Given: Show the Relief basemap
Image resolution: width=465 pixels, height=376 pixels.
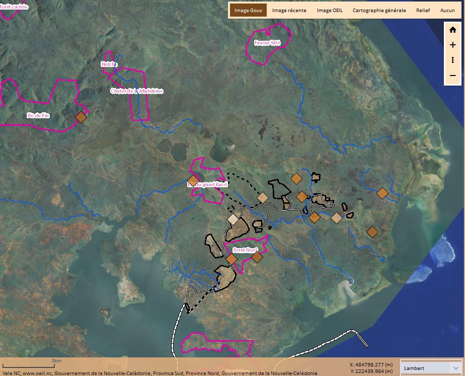Looking at the screenshot, I should 423,10.
